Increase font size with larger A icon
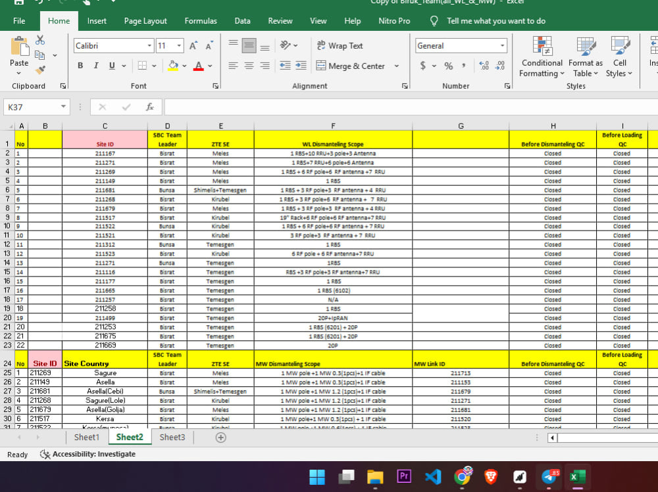The height and width of the screenshot is (492, 658). (x=193, y=46)
